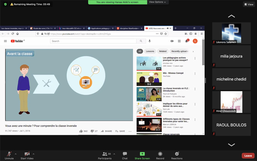Select Léonora Salameh's video tile

click(x=231, y=33)
